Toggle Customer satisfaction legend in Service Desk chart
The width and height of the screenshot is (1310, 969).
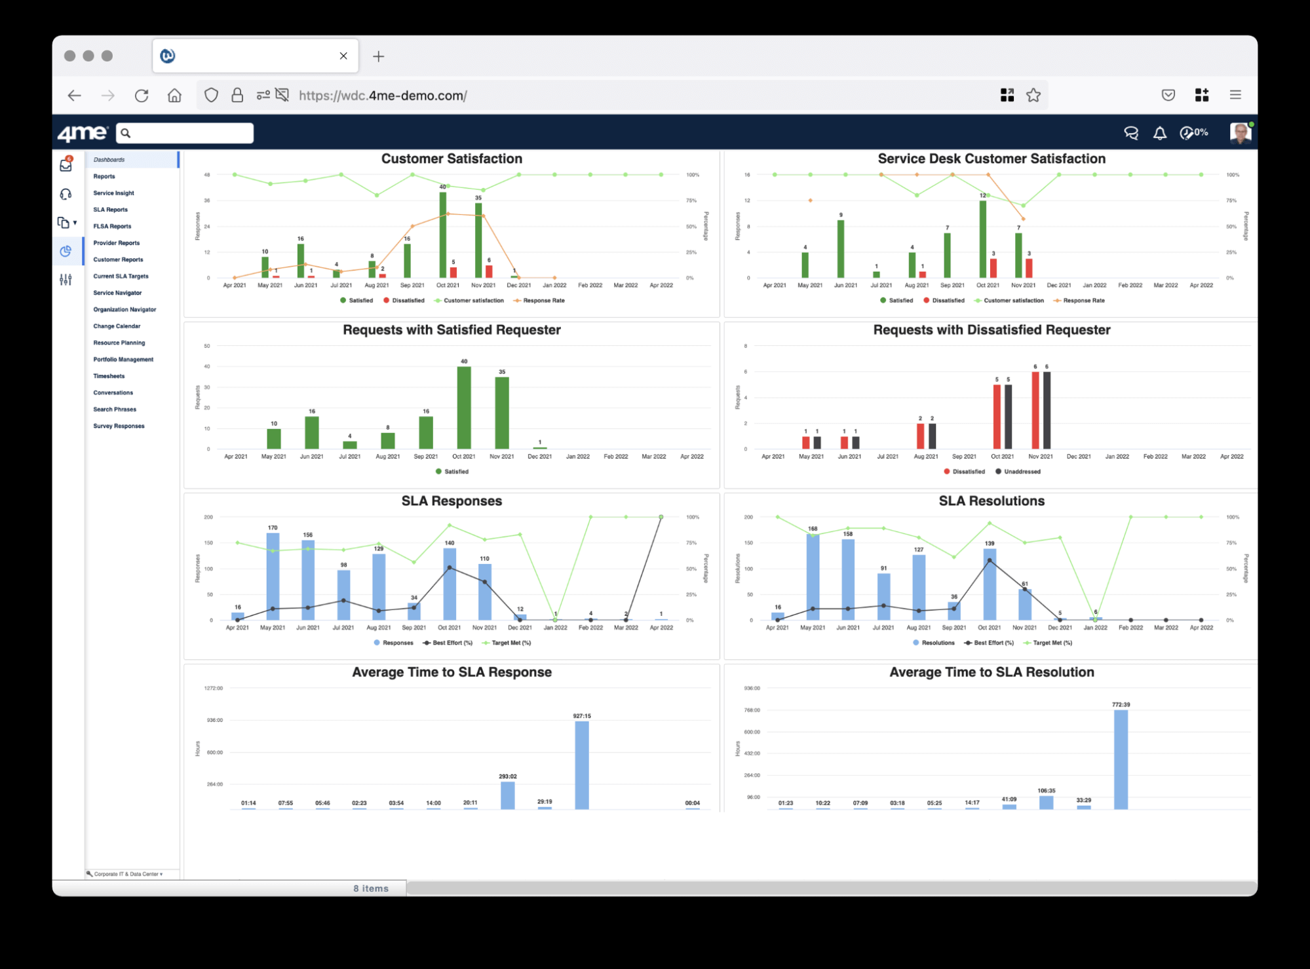pyautogui.click(x=1009, y=301)
